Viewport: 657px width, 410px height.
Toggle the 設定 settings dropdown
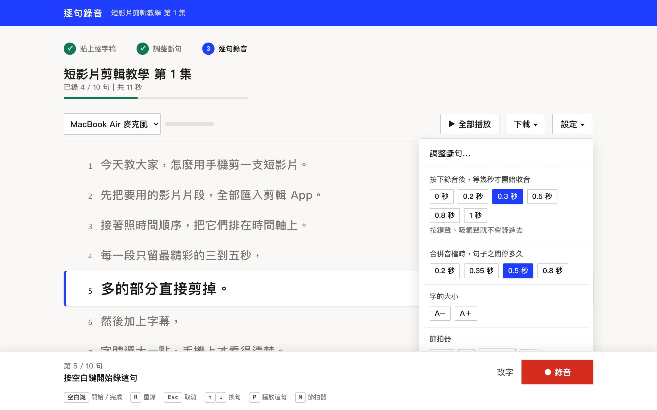point(573,124)
